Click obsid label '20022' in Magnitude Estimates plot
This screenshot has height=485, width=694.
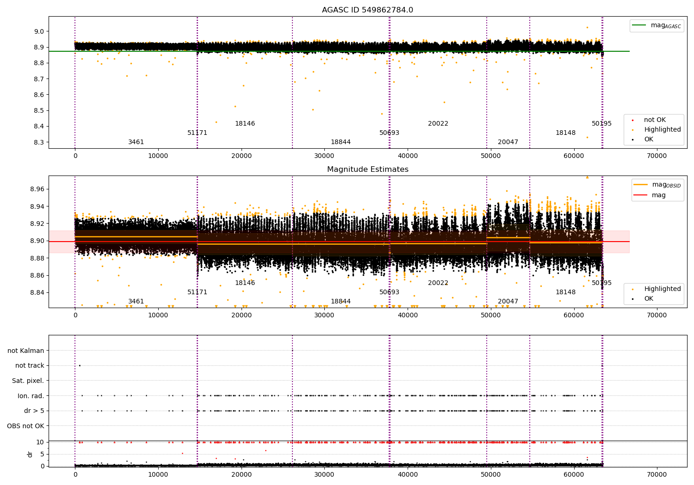[x=438, y=283]
